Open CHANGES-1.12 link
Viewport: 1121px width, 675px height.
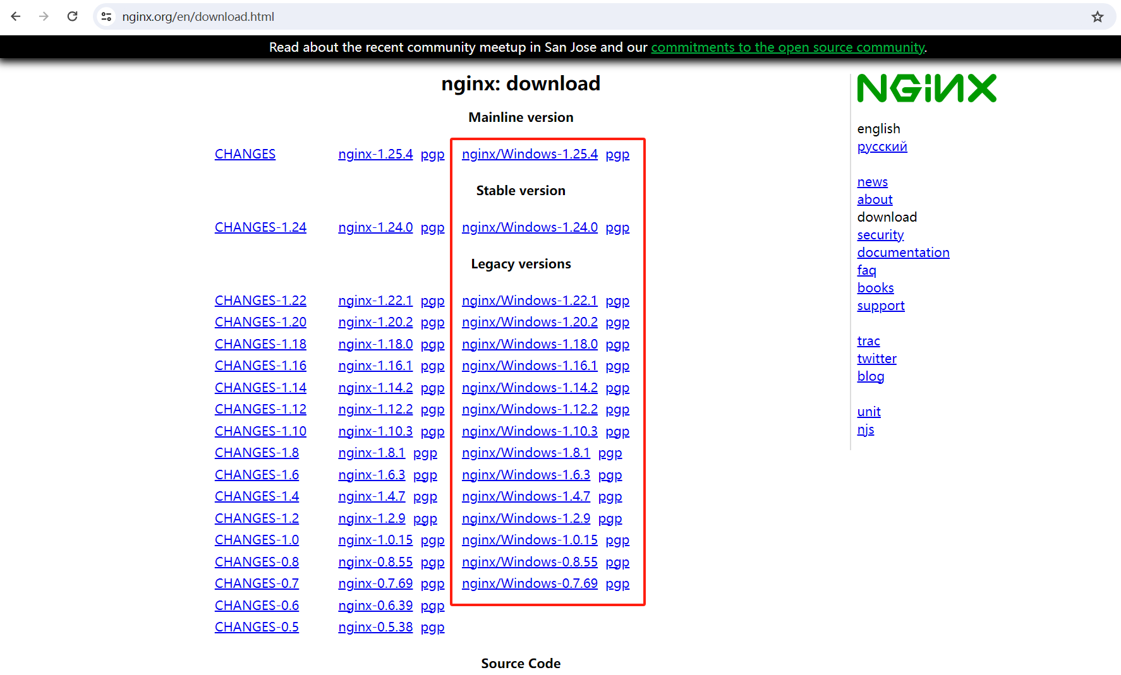pos(260,409)
